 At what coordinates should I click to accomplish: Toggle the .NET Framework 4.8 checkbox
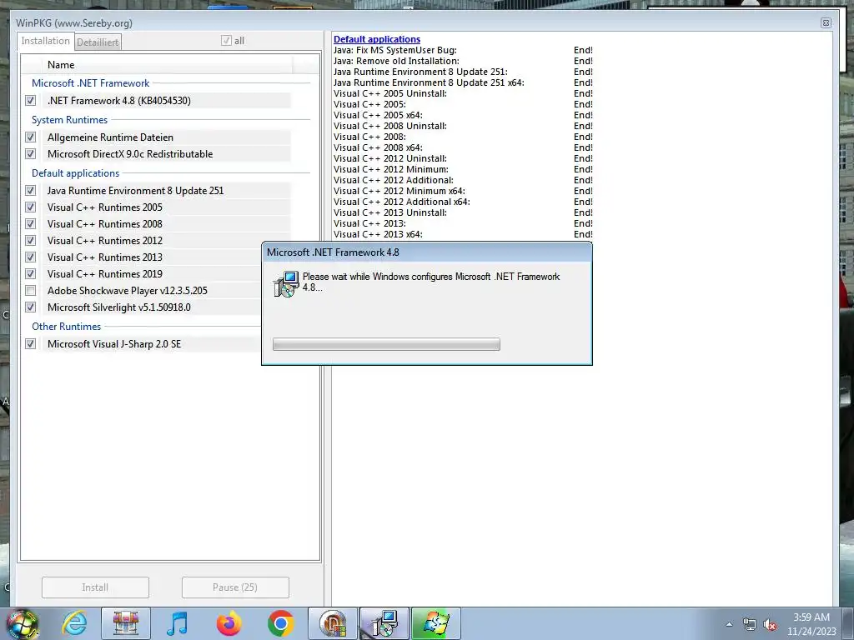point(31,101)
